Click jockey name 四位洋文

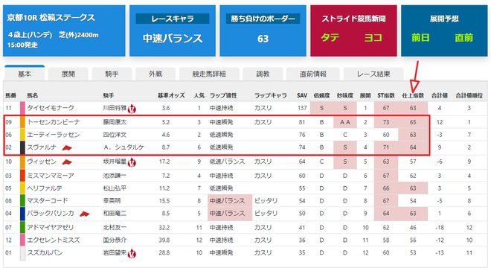coord(115,135)
